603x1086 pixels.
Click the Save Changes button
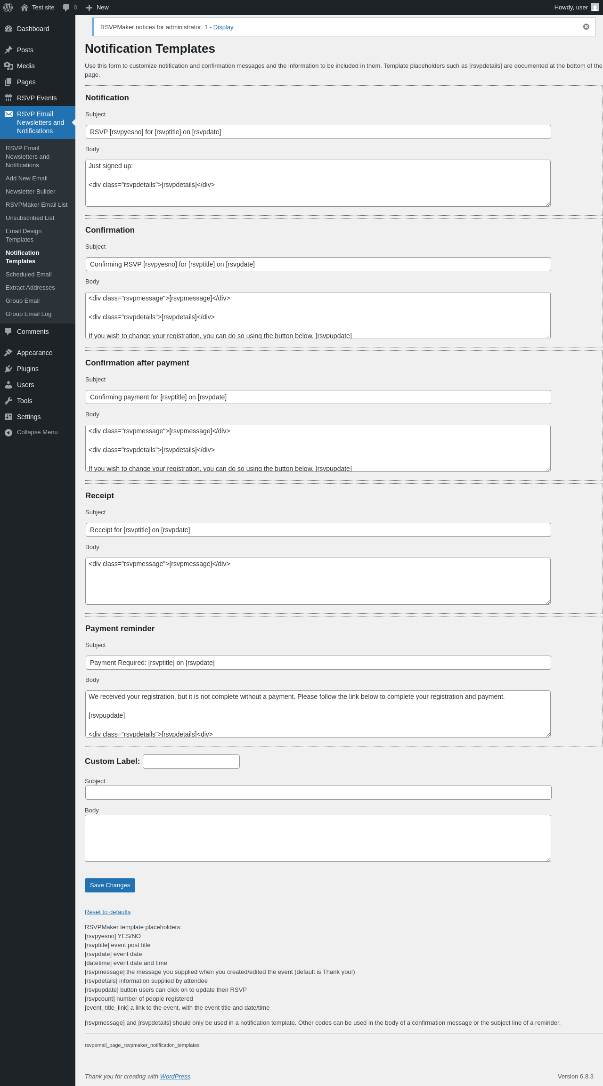tap(110, 885)
